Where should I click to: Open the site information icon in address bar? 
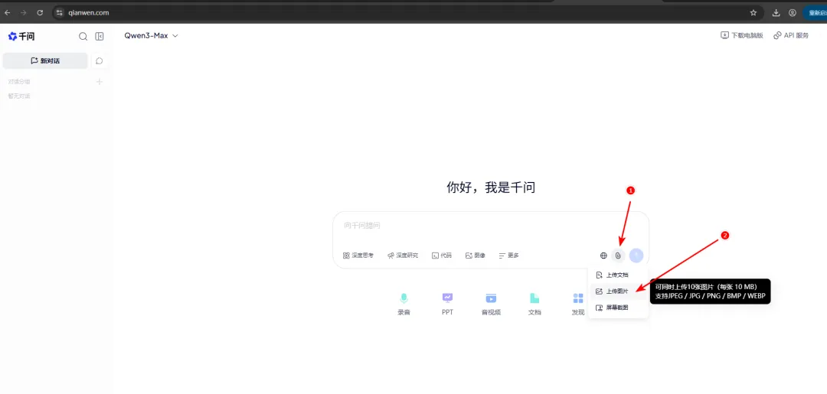[x=60, y=12]
